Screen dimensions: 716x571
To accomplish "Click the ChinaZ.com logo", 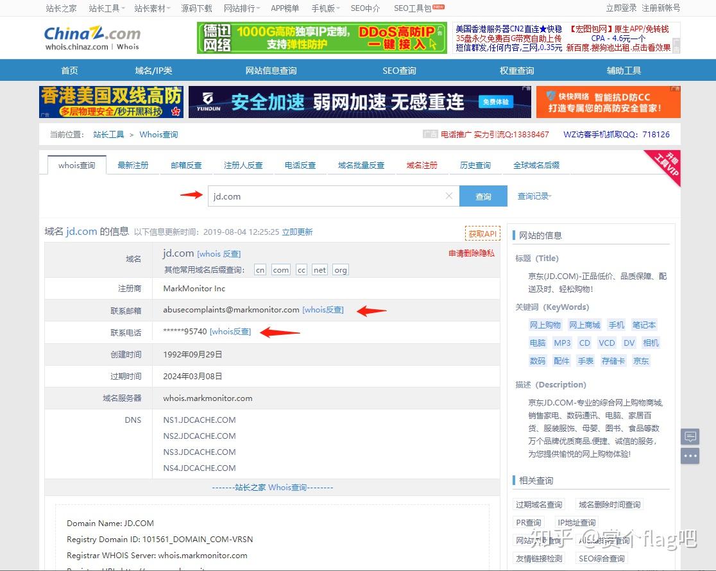I will coord(92,37).
